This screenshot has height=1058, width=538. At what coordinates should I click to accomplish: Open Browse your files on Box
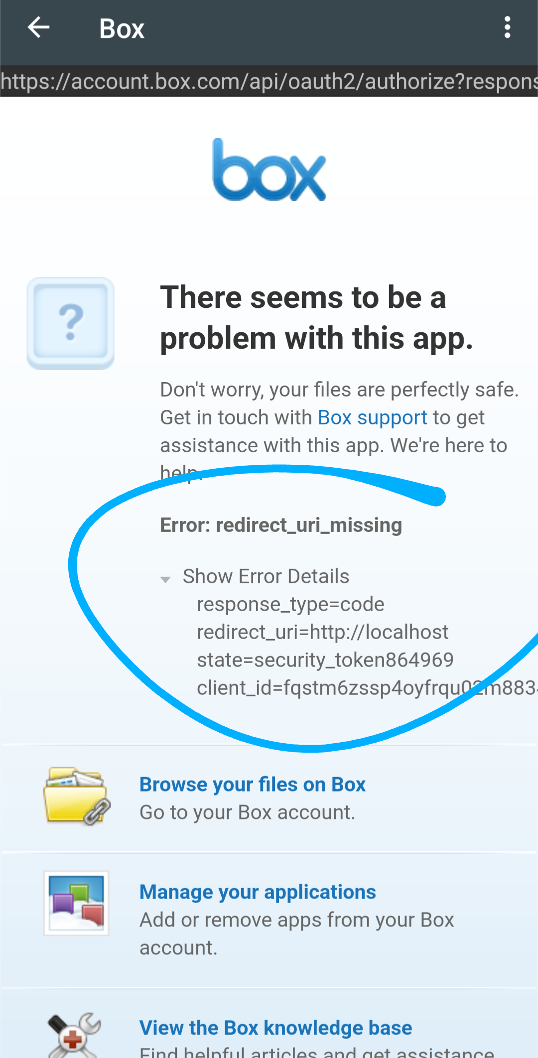(253, 785)
